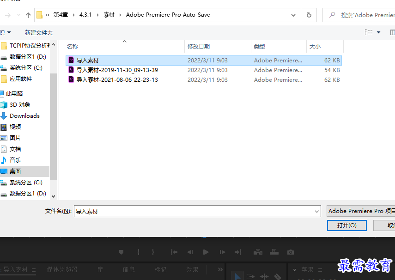Click the Lift icon in Premiere monitor
This screenshot has height=280, width=395.
pyautogui.click(x=258, y=252)
